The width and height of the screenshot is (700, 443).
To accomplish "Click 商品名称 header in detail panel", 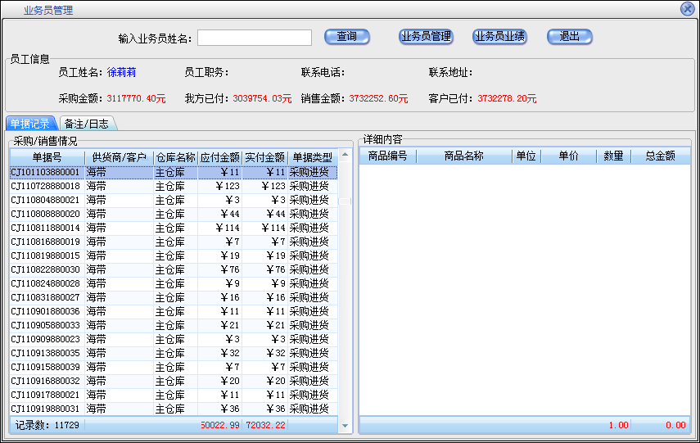I will [463, 156].
